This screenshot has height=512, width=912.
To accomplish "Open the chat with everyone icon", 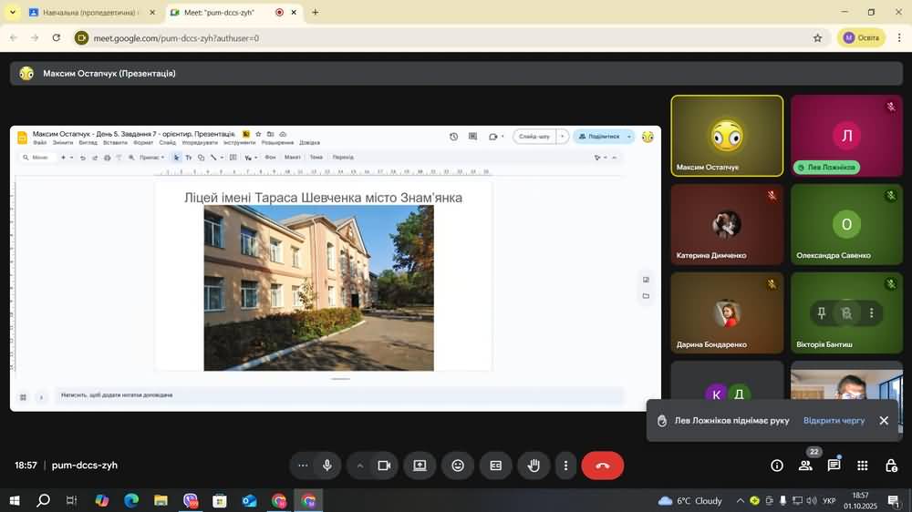I will (834, 466).
